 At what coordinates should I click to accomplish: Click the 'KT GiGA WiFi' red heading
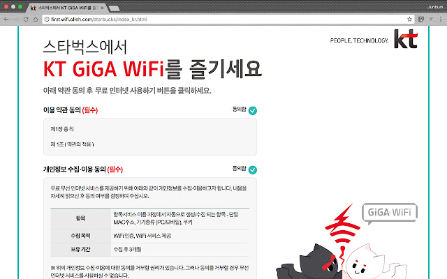tap(104, 69)
